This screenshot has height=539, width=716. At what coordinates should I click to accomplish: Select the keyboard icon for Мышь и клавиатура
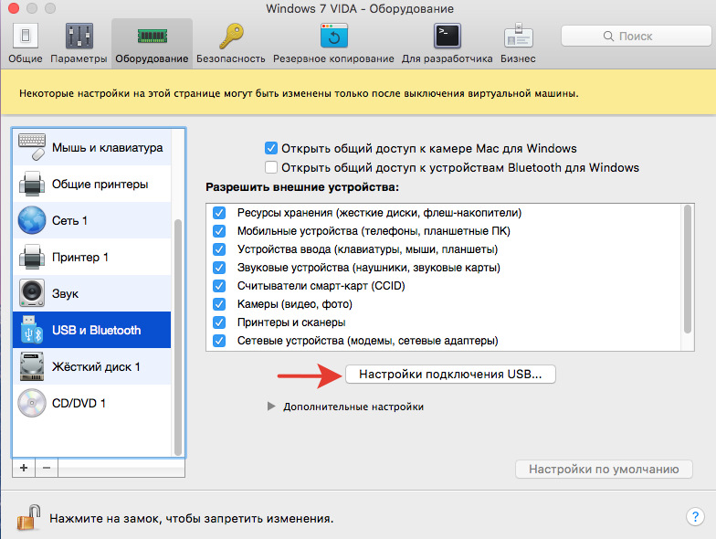31,146
